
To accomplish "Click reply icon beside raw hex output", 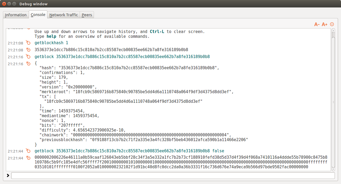I will 28,158.
